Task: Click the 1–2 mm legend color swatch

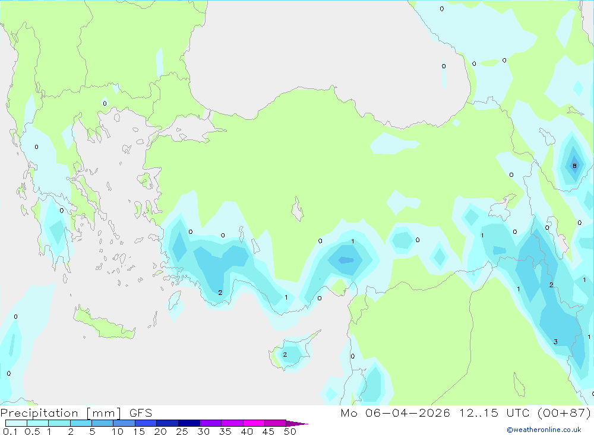Action: (59, 423)
